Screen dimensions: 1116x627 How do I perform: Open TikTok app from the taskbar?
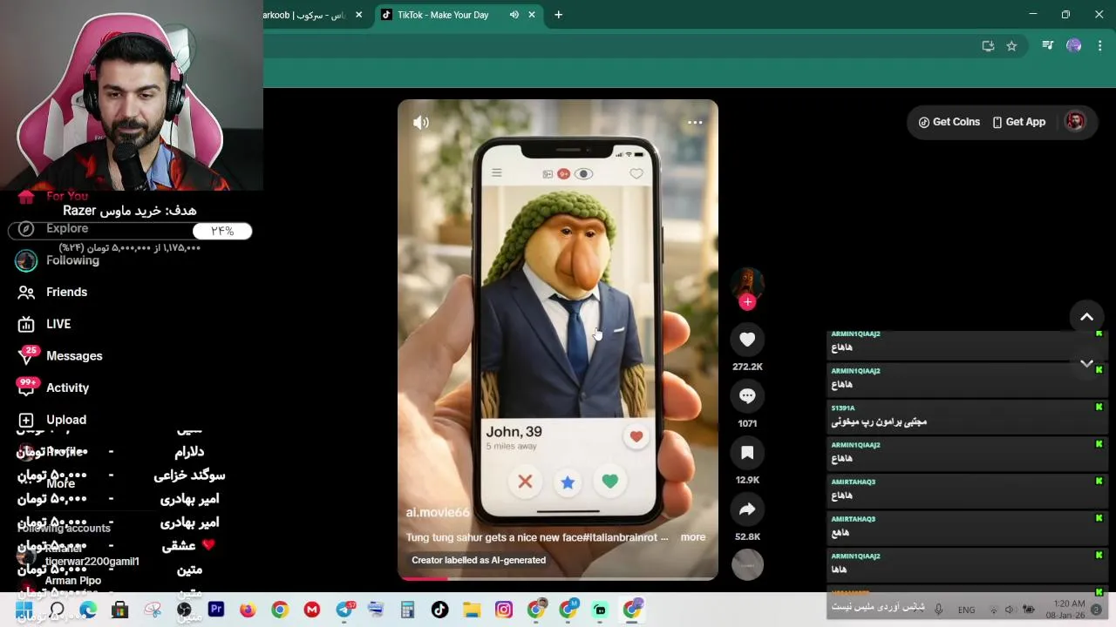(x=439, y=610)
